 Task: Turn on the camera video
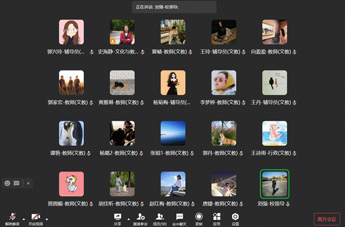36,219
